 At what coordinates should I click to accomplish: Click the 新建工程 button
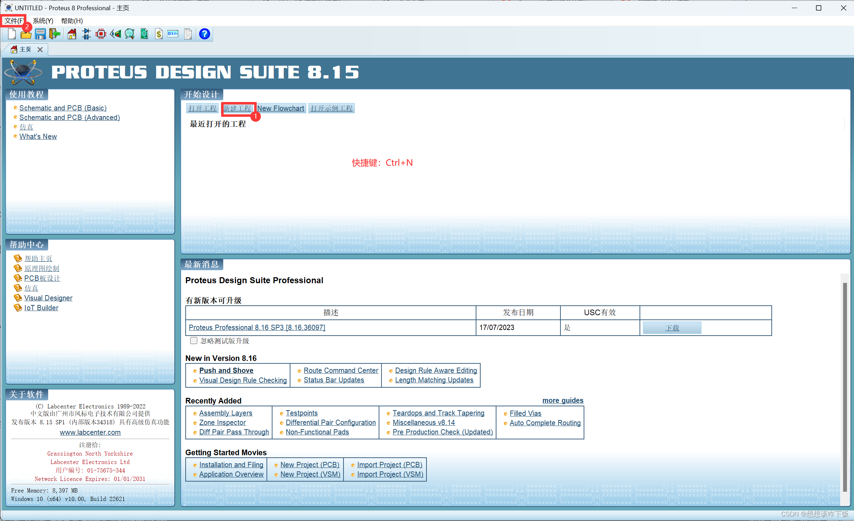(238, 108)
